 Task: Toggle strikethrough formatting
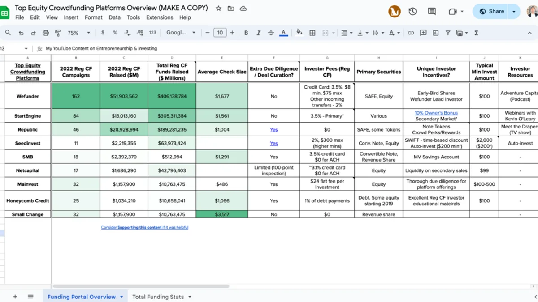tap(271, 33)
